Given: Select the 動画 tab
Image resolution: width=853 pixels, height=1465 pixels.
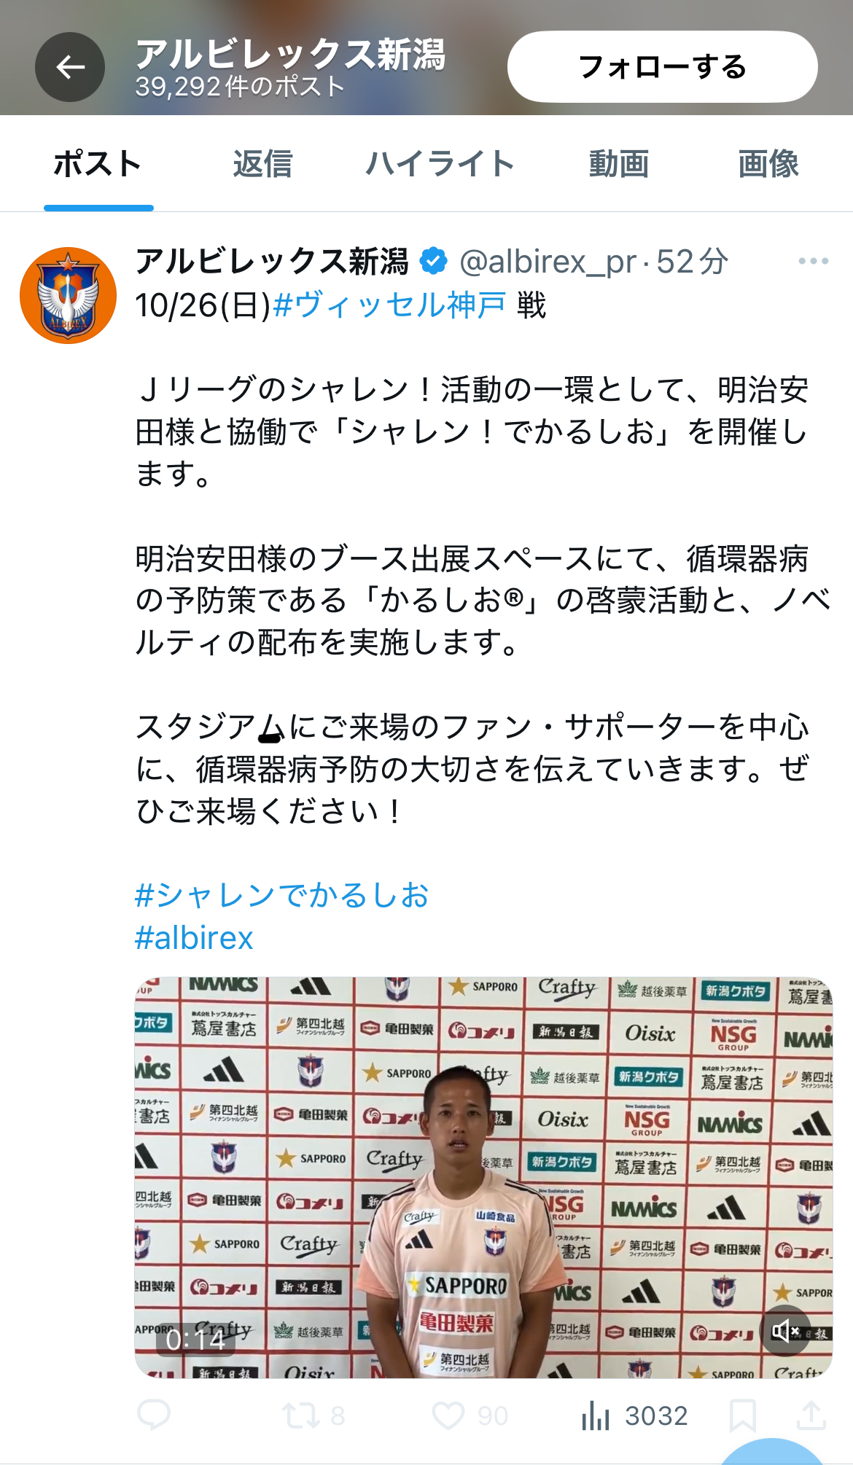Looking at the screenshot, I should pos(619,163).
